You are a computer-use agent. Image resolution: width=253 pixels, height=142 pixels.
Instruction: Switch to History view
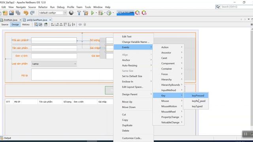click(26, 24)
